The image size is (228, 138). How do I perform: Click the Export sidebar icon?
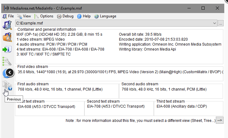pyautogui.click(x=7, y=49)
